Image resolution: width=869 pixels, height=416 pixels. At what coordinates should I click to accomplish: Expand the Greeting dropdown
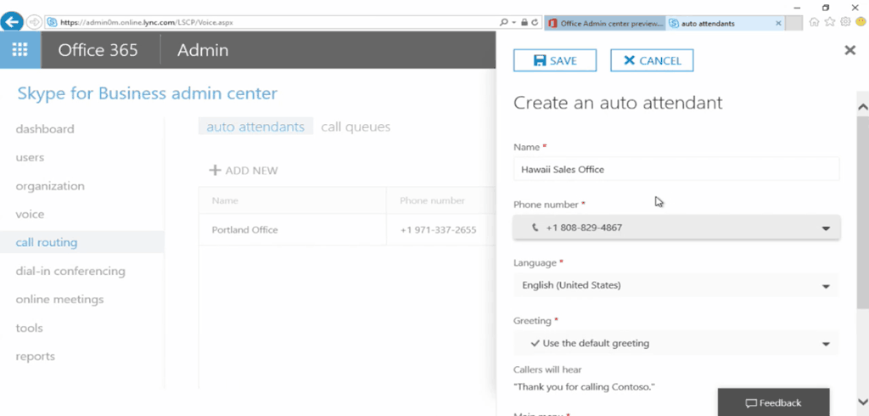825,344
